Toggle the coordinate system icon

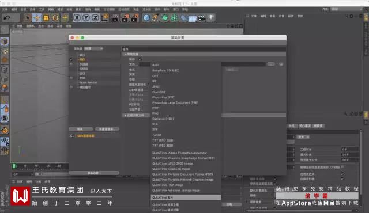[105, 18]
